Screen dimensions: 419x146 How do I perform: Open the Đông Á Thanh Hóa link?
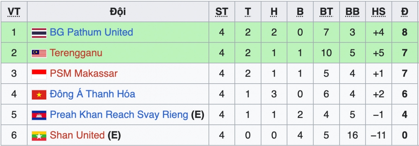pyautogui.click(x=93, y=94)
